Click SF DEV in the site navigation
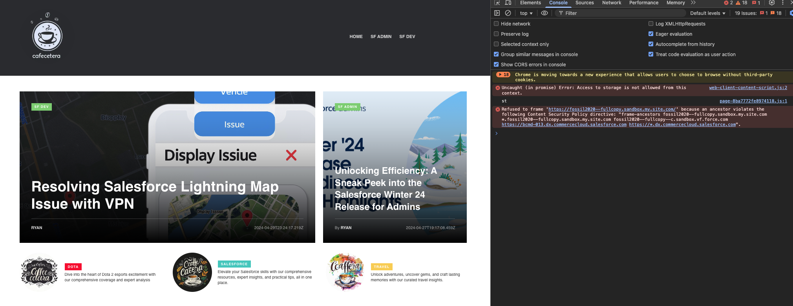The height and width of the screenshot is (306, 793). click(x=407, y=36)
